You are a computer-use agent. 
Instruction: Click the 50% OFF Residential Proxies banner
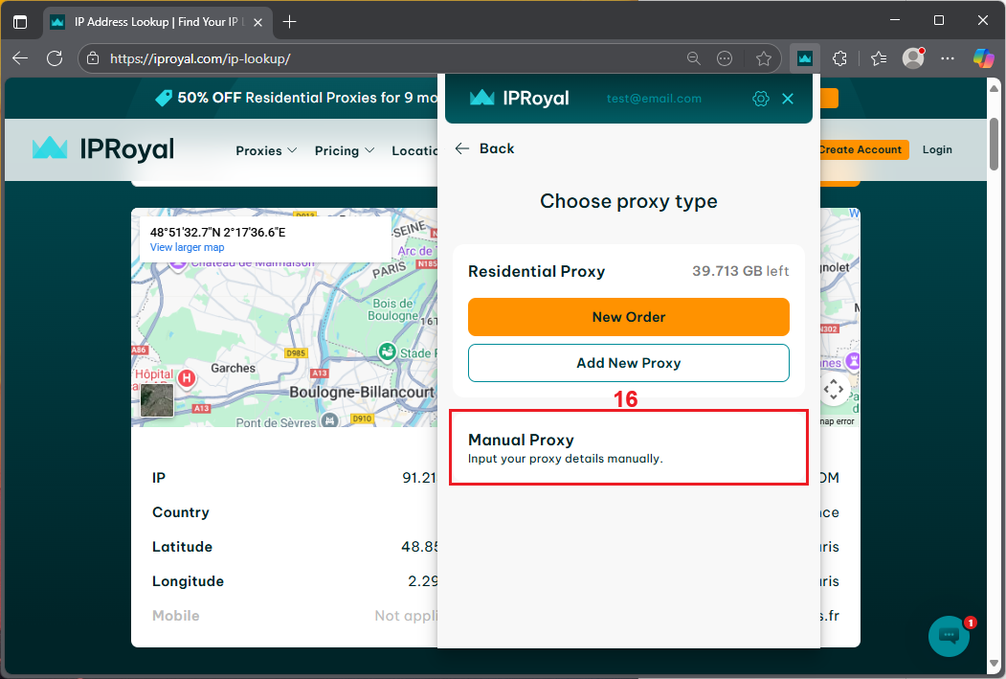tap(297, 98)
